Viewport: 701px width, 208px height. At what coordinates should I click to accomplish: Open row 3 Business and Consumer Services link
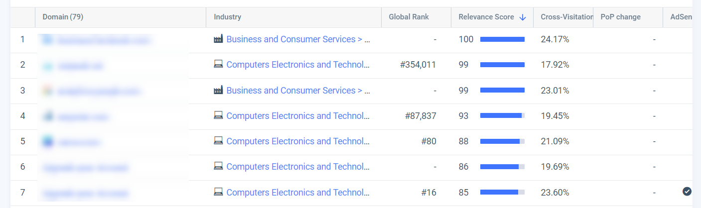click(297, 91)
